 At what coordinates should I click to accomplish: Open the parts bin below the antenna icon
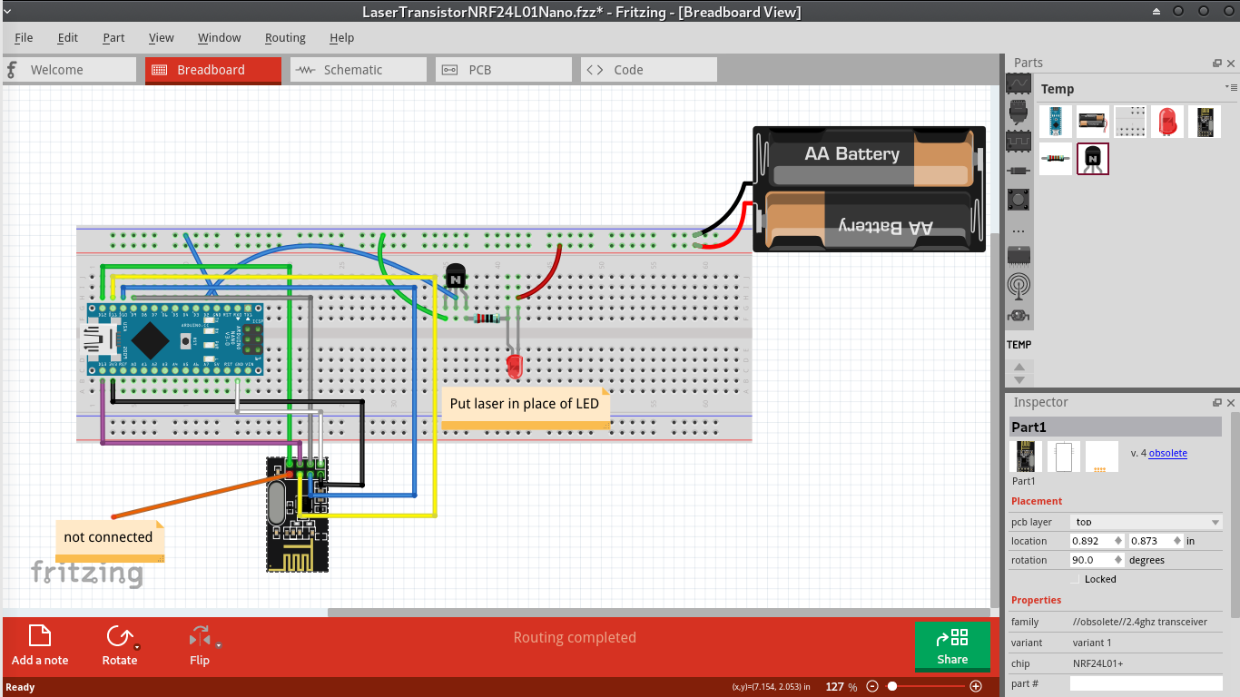1019,316
